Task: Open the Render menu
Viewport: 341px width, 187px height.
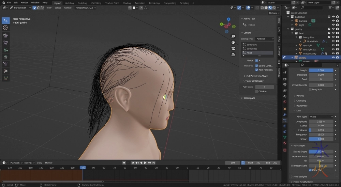Action: pos(24,2)
